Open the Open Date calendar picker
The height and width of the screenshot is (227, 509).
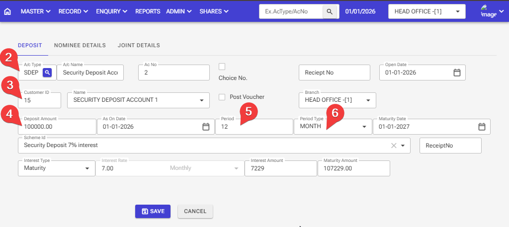(457, 73)
